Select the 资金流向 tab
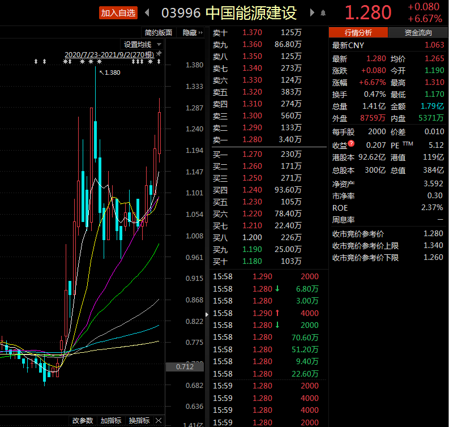The height and width of the screenshot is (427, 449). coord(418,32)
